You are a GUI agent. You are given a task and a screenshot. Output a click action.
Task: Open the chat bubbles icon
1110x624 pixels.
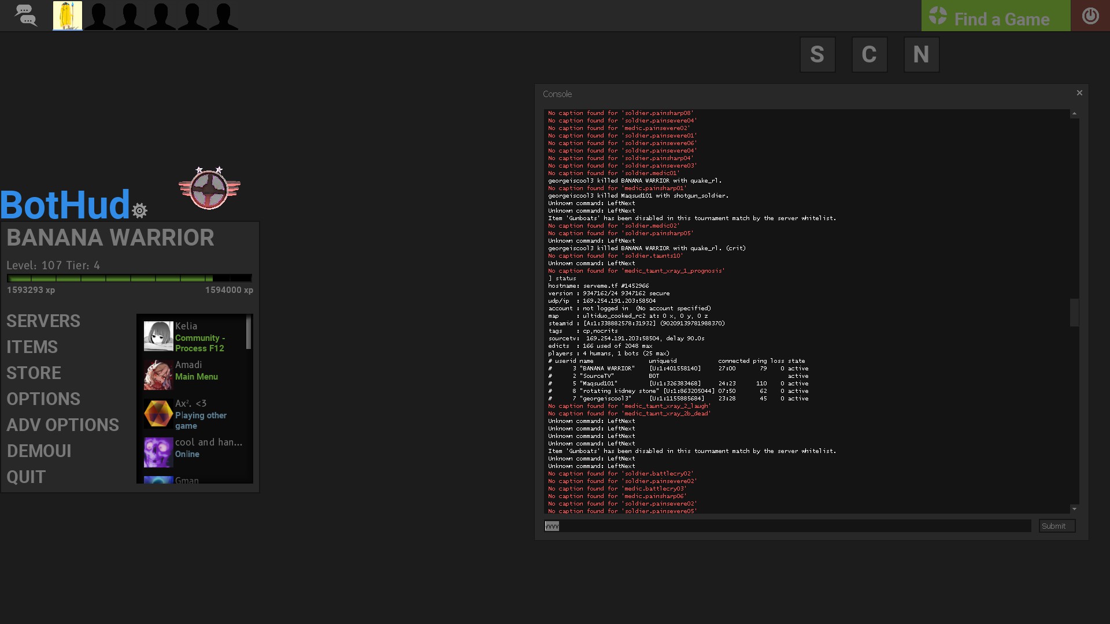[25, 16]
